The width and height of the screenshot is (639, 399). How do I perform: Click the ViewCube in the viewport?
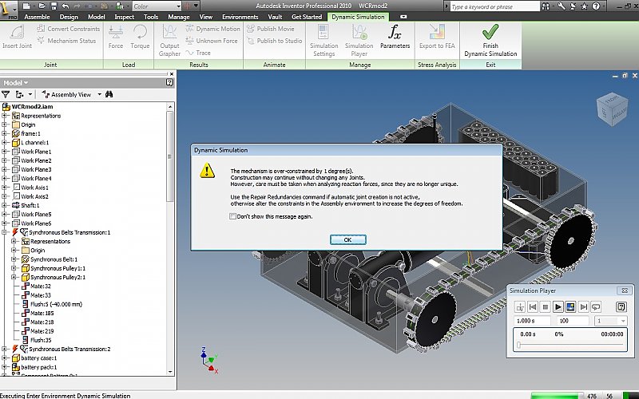coord(613,109)
